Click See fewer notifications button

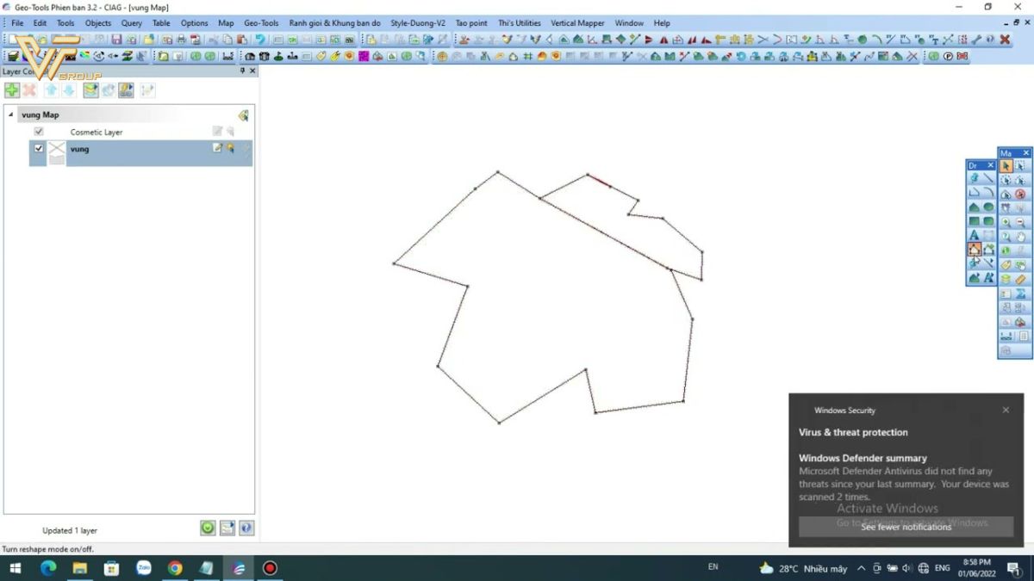[906, 527]
